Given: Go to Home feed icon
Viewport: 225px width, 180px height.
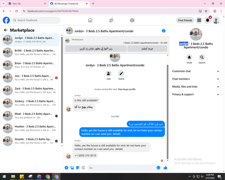Looking at the screenshot, I should coord(90,20).
